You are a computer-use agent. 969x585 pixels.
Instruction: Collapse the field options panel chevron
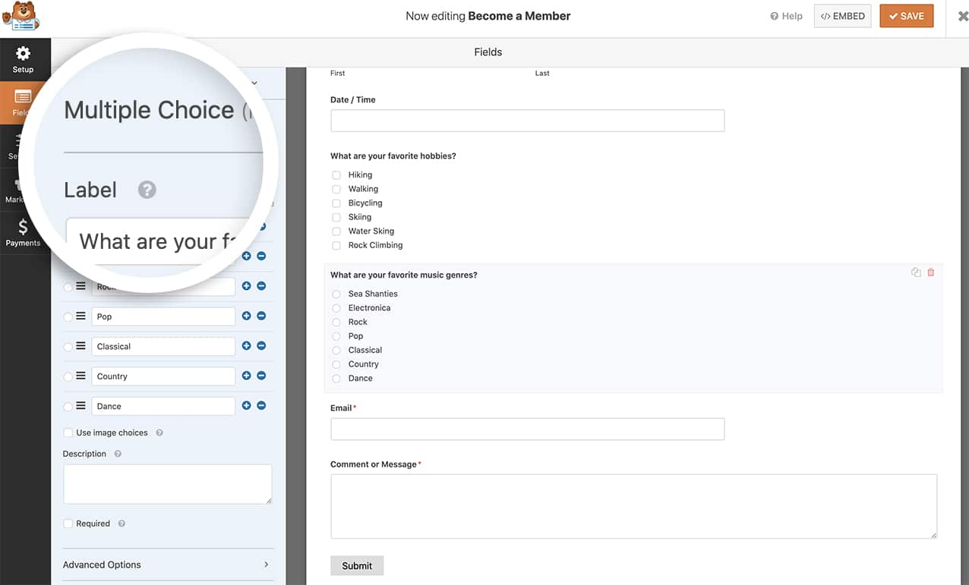(254, 83)
